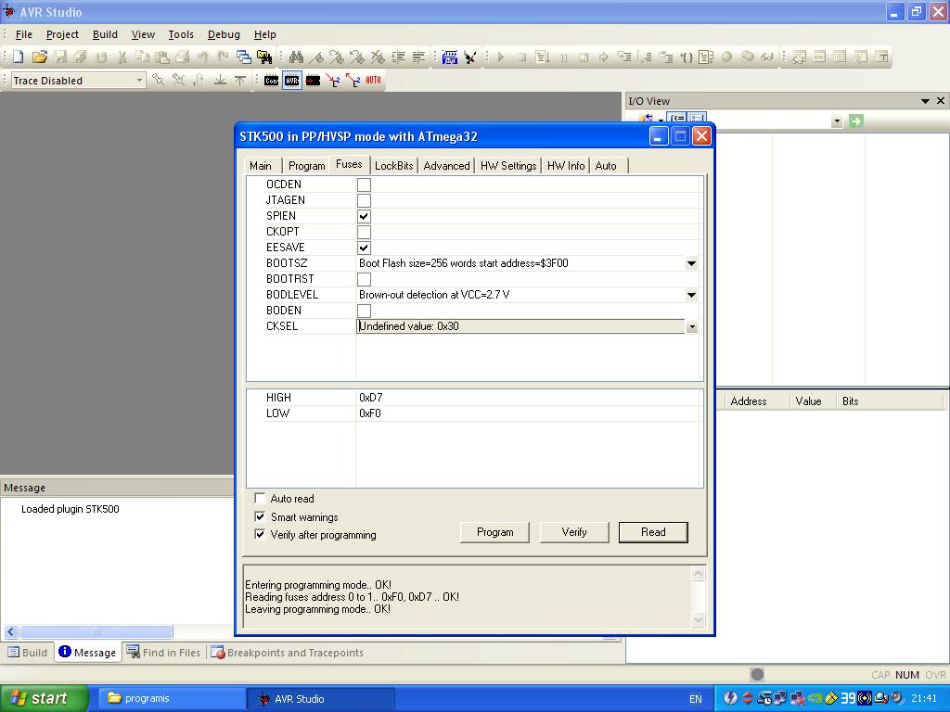Click the Quickwatch glasses icon
The height and width of the screenshot is (712, 950).
coord(767,57)
